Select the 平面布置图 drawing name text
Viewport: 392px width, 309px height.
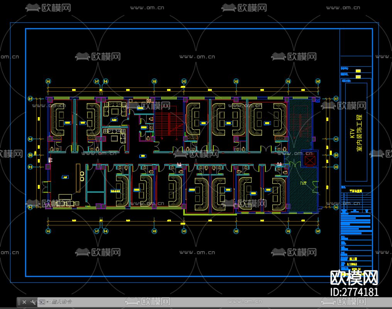[x=356, y=191]
